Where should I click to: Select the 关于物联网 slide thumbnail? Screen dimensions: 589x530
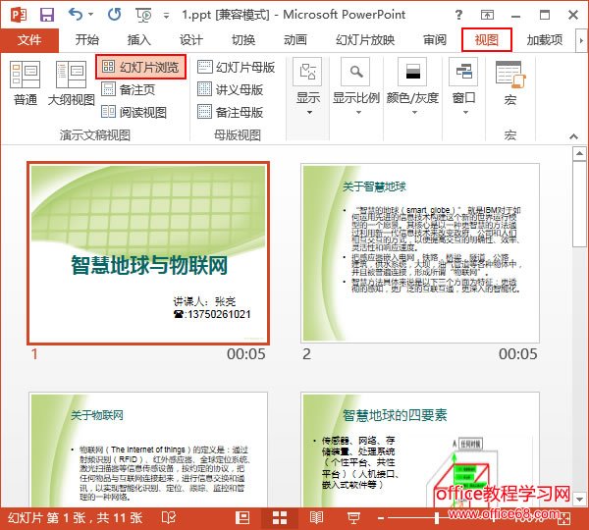point(148,450)
